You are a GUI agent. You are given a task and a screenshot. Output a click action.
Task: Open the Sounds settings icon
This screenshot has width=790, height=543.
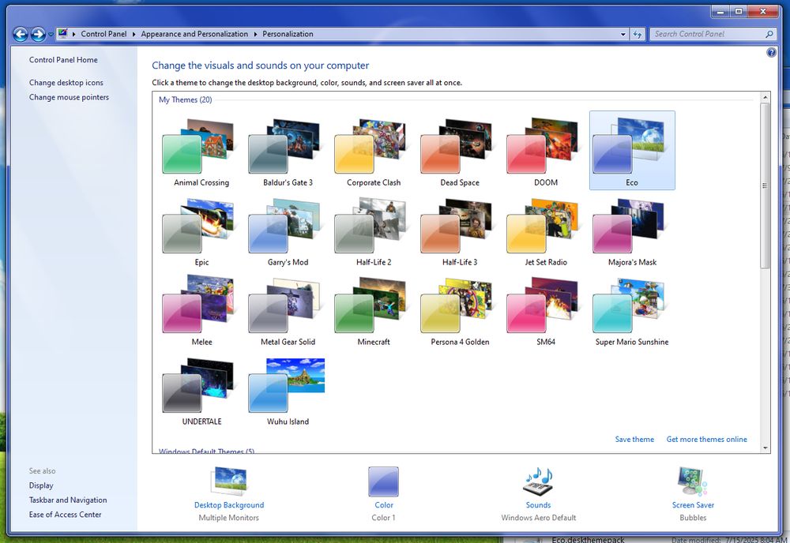(538, 481)
